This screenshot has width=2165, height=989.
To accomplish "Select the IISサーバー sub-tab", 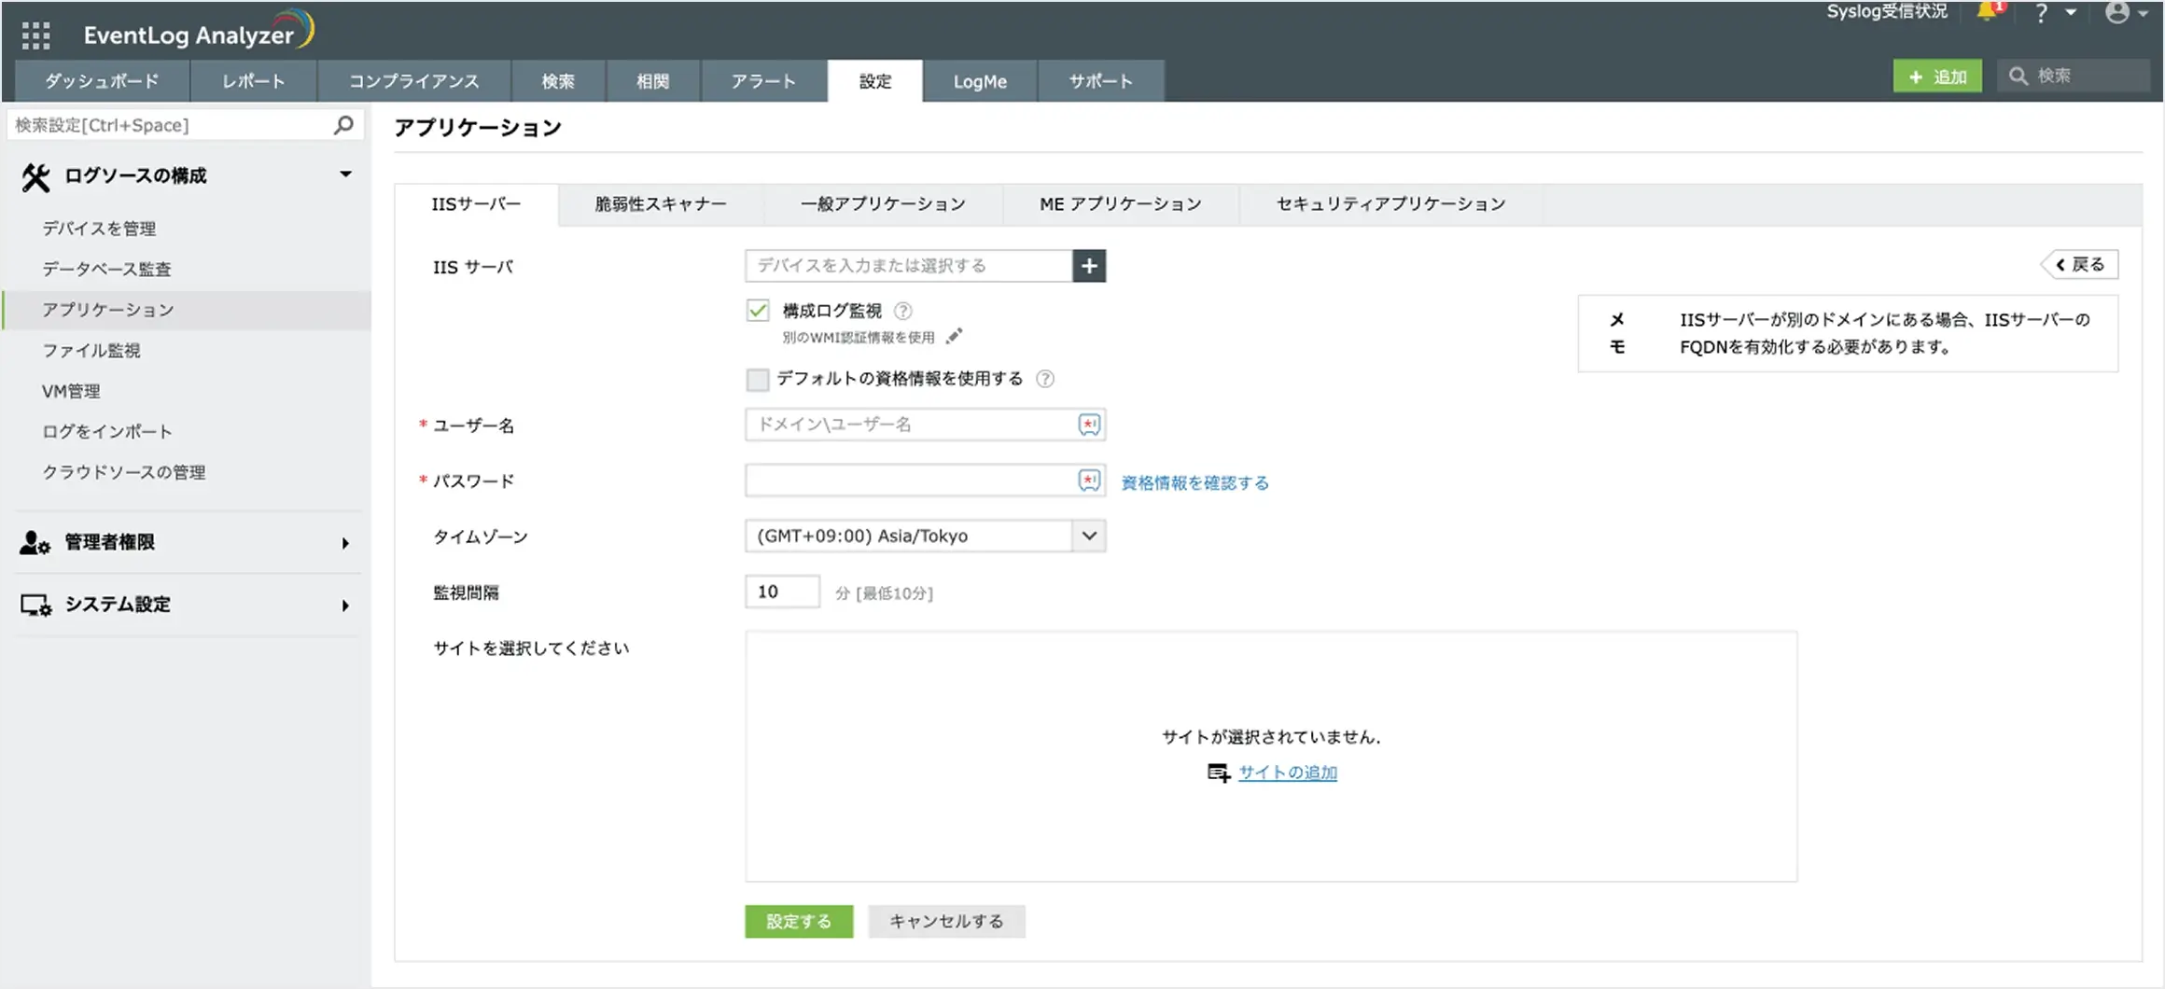I will coord(477,204).
